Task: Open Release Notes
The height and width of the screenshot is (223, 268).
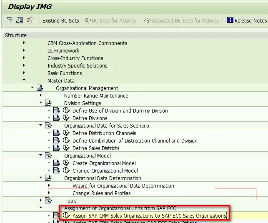Action: [x=250, y=21]
